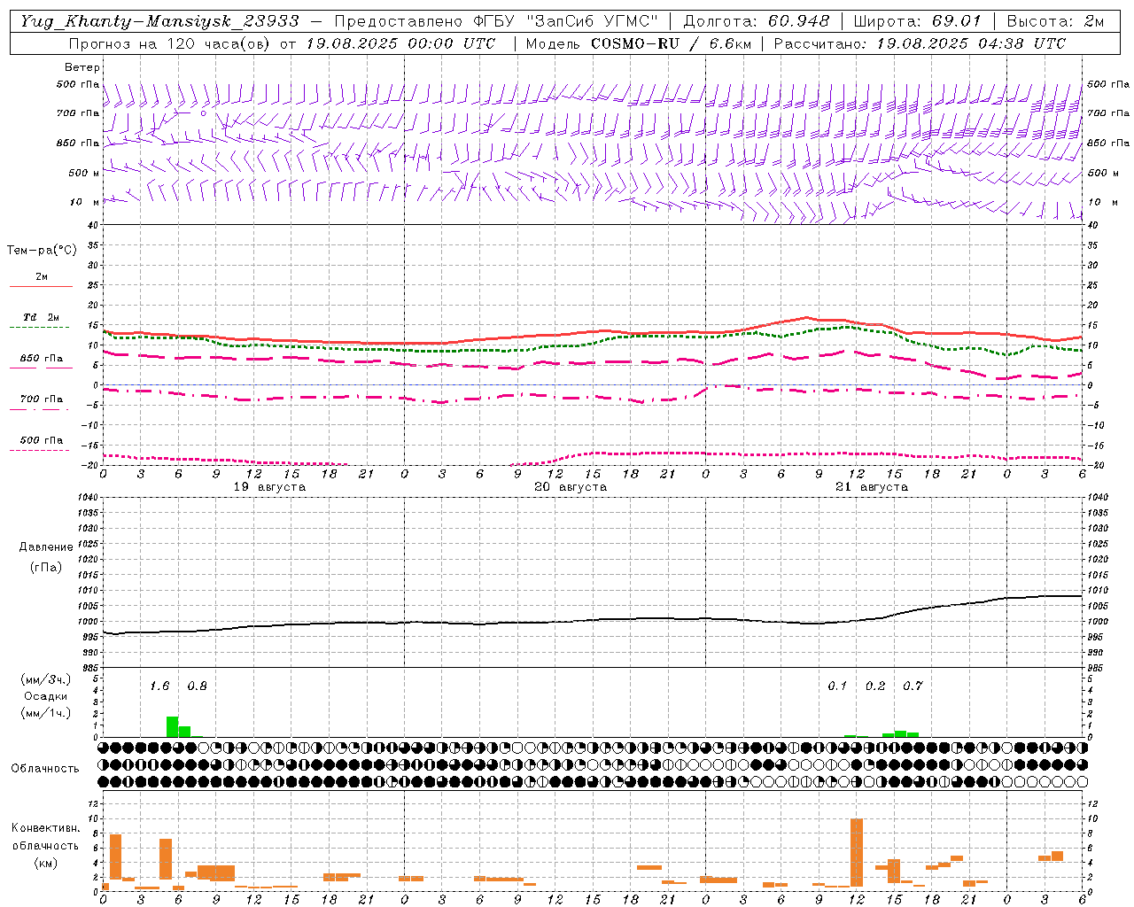
Task: Click the tallest green precipitation bar on 19 августа
Action: click(x=173, y=726)
